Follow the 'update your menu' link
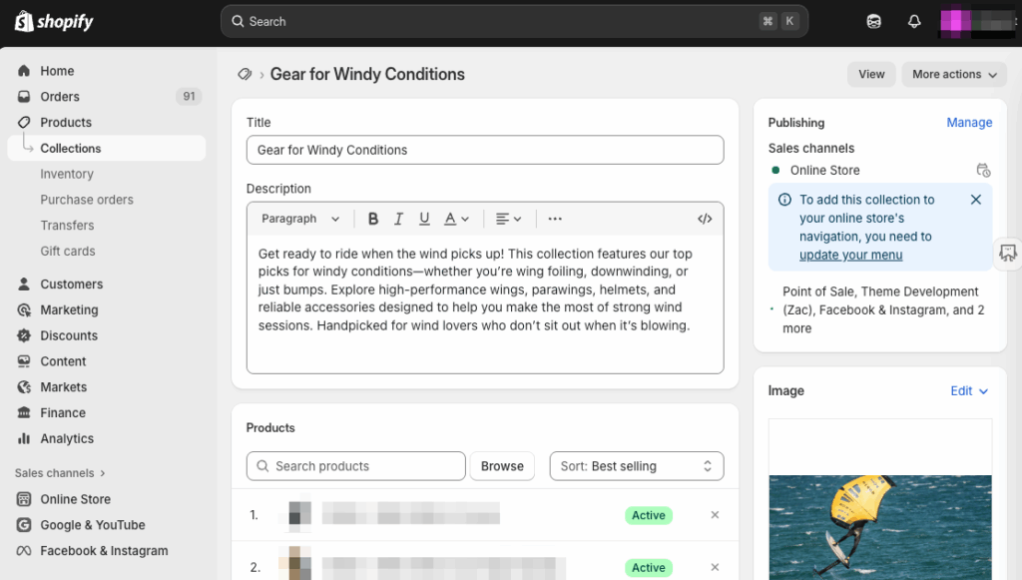 pos(850,255)
